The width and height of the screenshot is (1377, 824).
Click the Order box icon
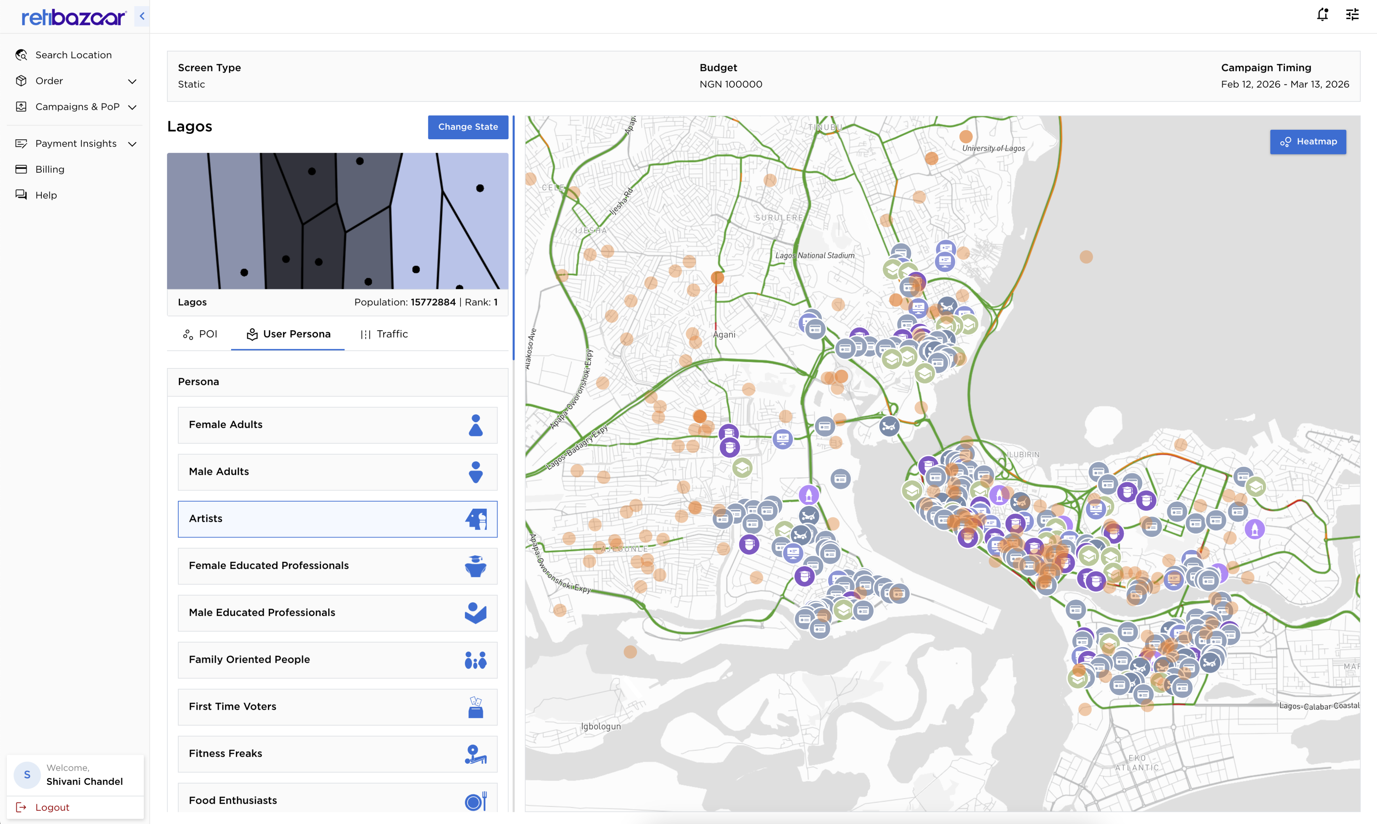21,81
